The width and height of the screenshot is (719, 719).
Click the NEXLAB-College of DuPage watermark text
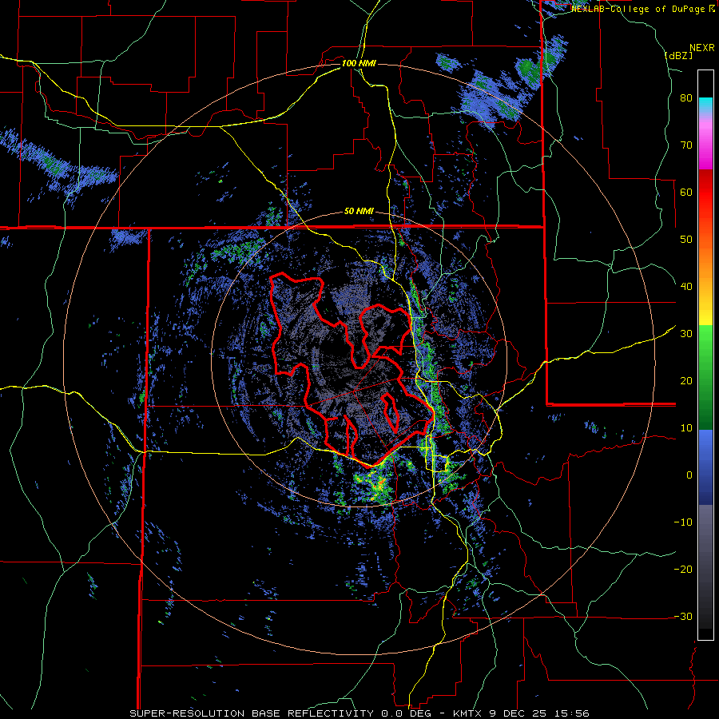[643, 9]
